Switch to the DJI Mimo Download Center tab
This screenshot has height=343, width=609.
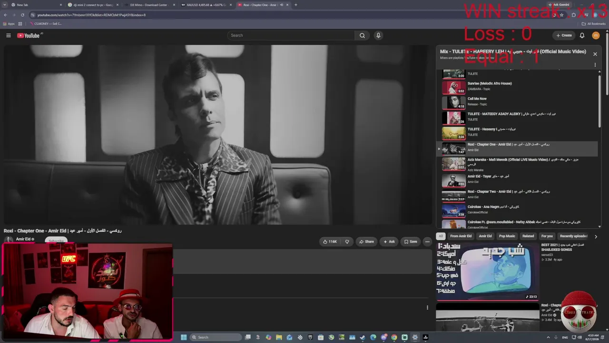pos(150,5)
